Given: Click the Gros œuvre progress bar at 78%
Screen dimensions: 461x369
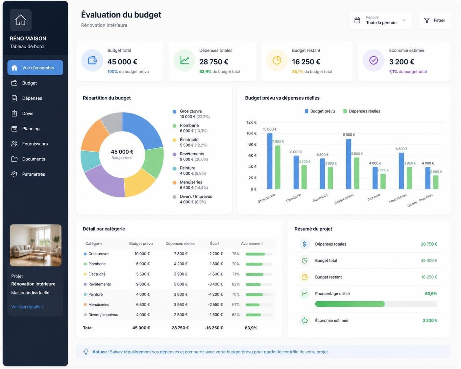Looking at the screenshot, I should tap(259, 254).
